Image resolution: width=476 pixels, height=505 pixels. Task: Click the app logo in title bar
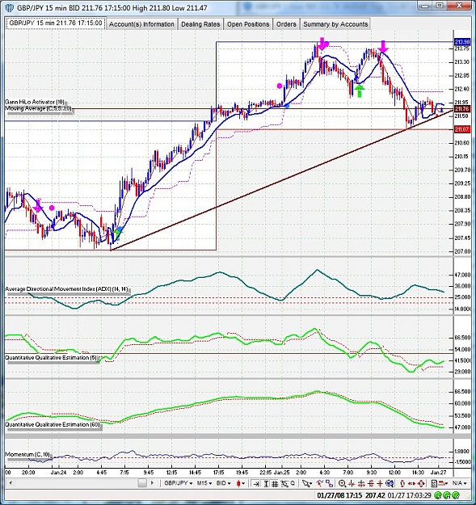point(9,7)
